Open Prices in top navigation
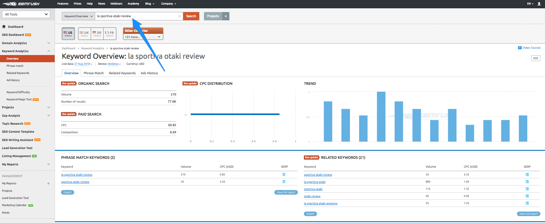The image size is (545, 223). 78,4
